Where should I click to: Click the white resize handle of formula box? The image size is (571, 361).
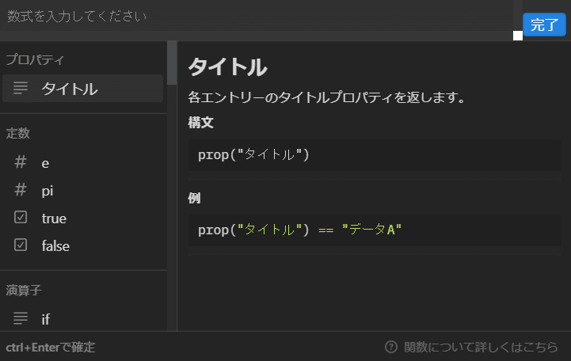pyautogui.click(x=518, y=36)
